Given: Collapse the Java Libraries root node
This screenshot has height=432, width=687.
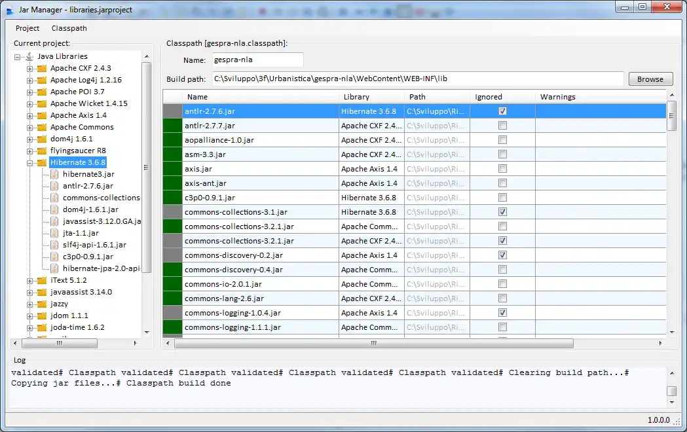Looking at the screenshot, I should pos(18,57).
